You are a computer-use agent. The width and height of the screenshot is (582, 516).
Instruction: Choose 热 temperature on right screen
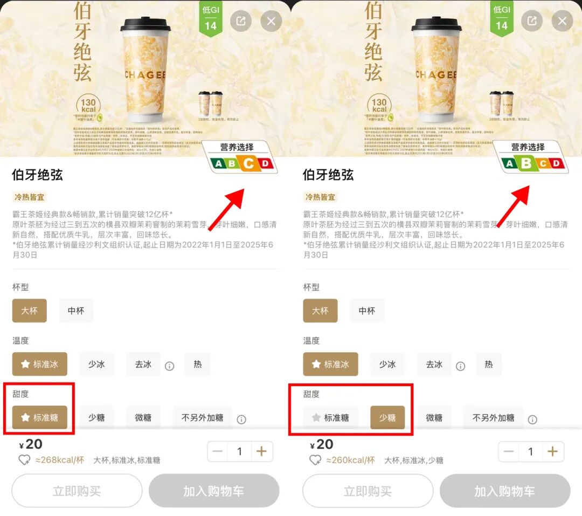488,364
